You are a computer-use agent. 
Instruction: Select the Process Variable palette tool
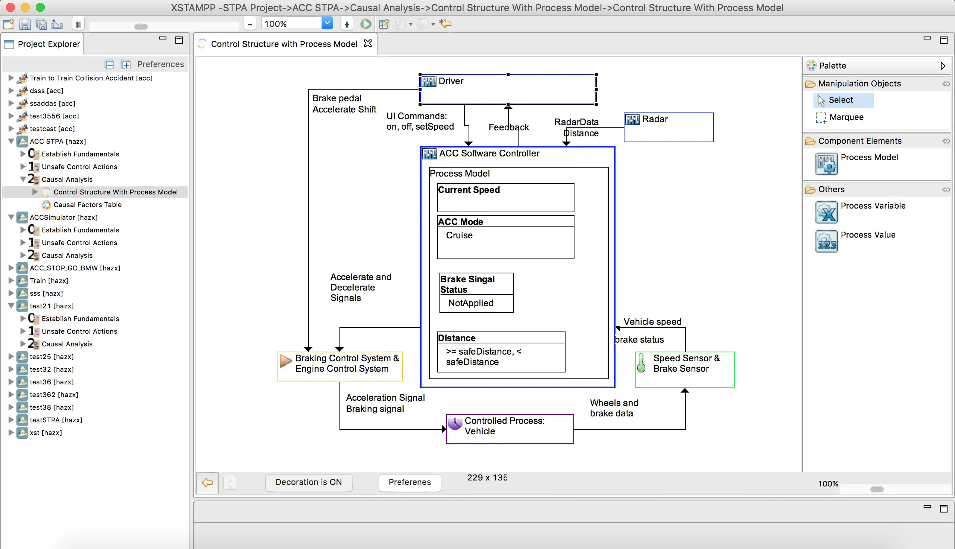tap(826, 212)
